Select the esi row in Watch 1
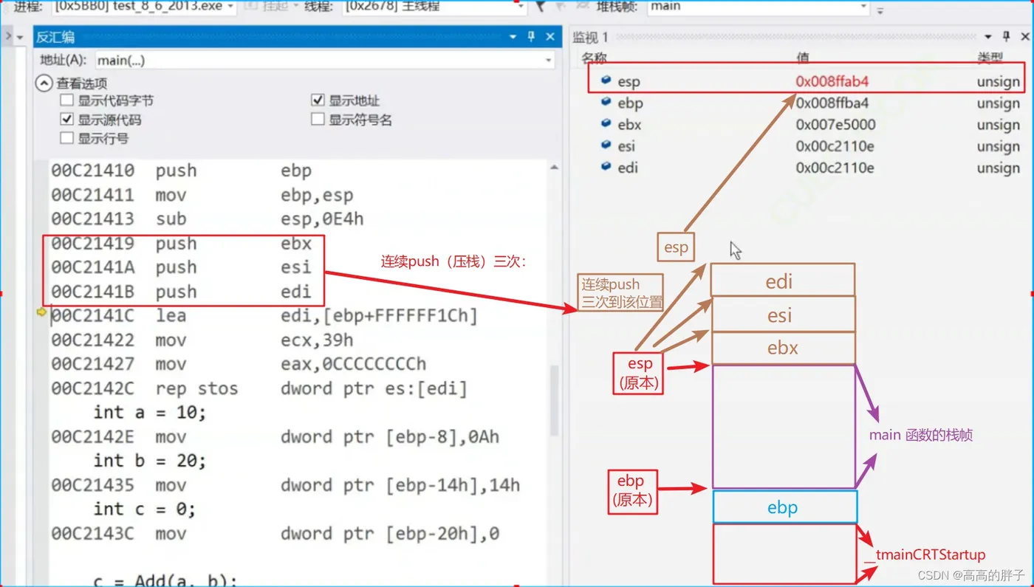Viewport: 1034px width, 587px height. (805, 146)
